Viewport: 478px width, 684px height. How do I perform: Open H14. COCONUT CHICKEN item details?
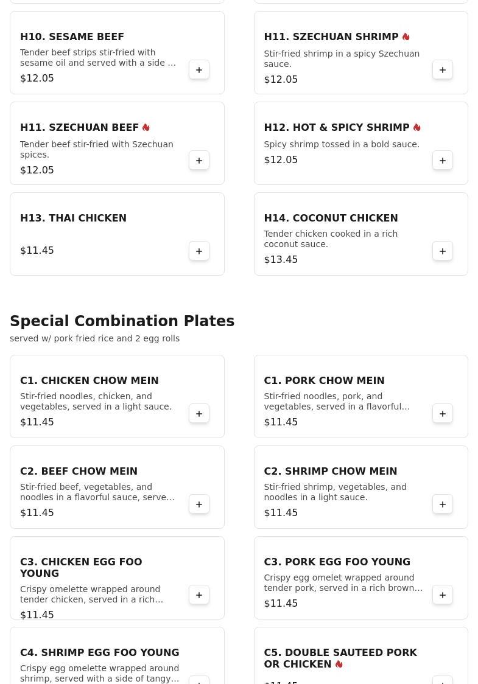pos(331,218)
